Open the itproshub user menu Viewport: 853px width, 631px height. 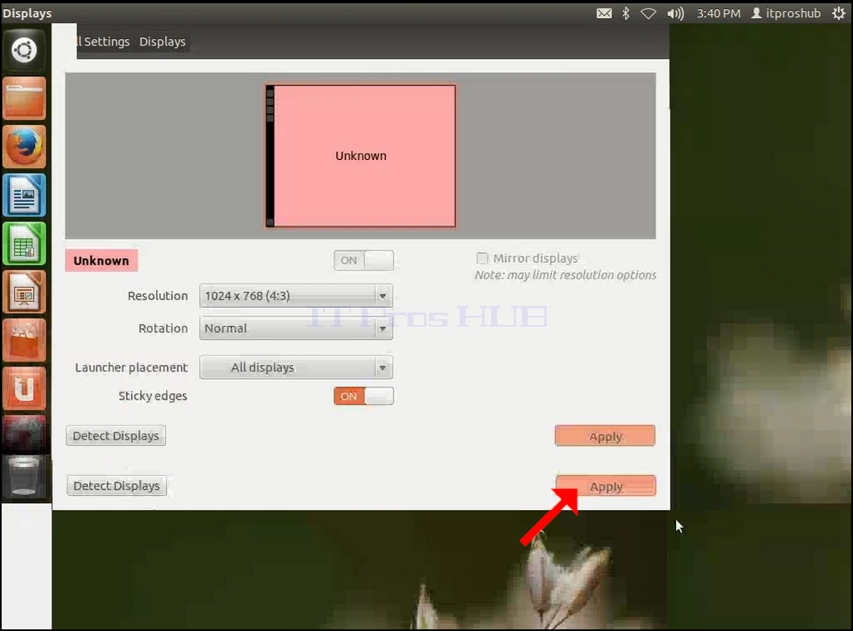(x=786, y=13)
